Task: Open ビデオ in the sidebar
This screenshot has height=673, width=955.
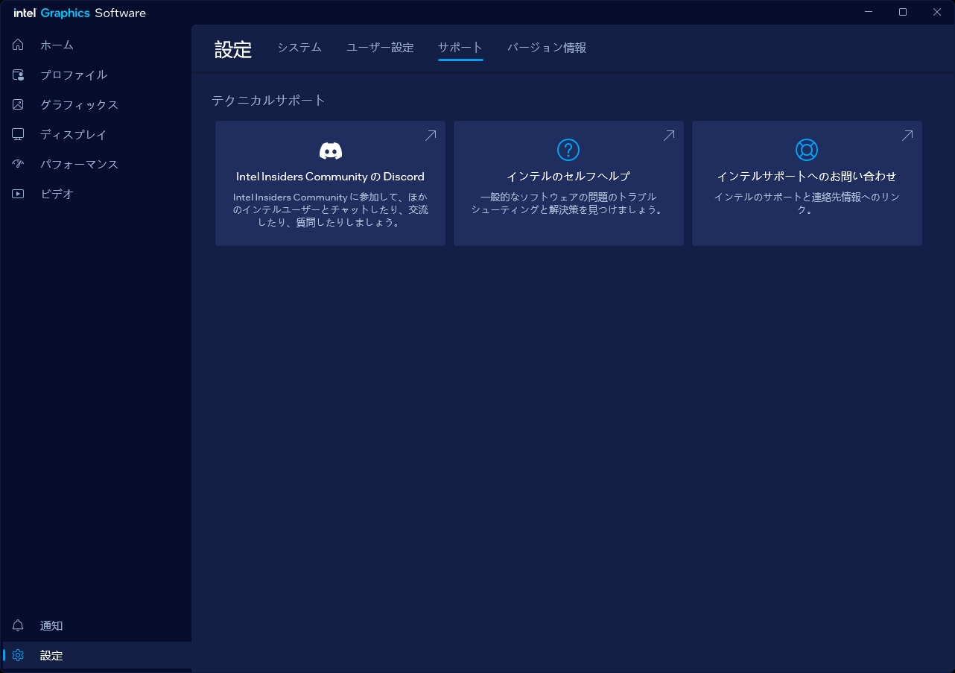Action: [x=96, y=194]
